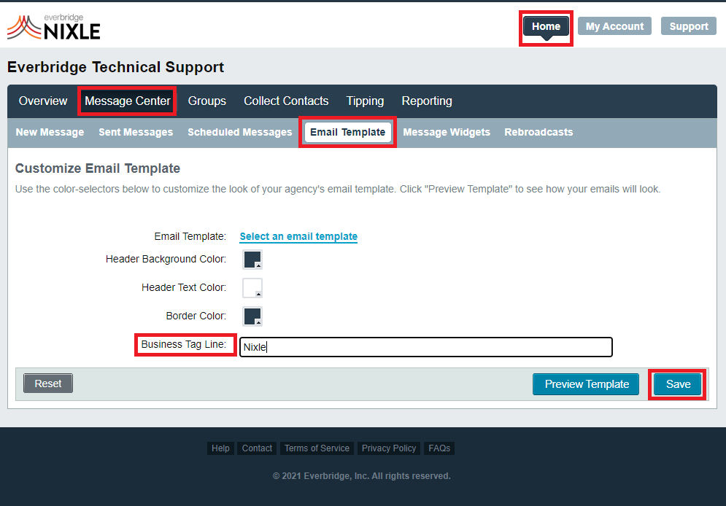Open the Groups tab
The width and height of the screenshot is (726, 506).
click(x=207, y=101)
